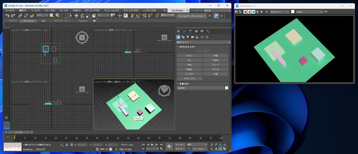Image resolution: width=358 pixels, height=154 pixels.
Task: Open the Display command panel tab
Action: [x=202, y=31]
